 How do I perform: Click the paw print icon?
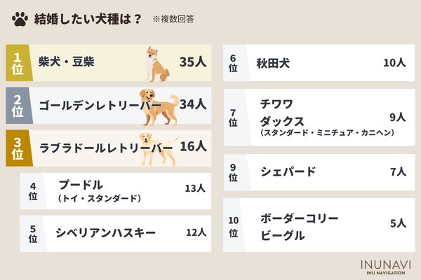click(x=20, y=18)
